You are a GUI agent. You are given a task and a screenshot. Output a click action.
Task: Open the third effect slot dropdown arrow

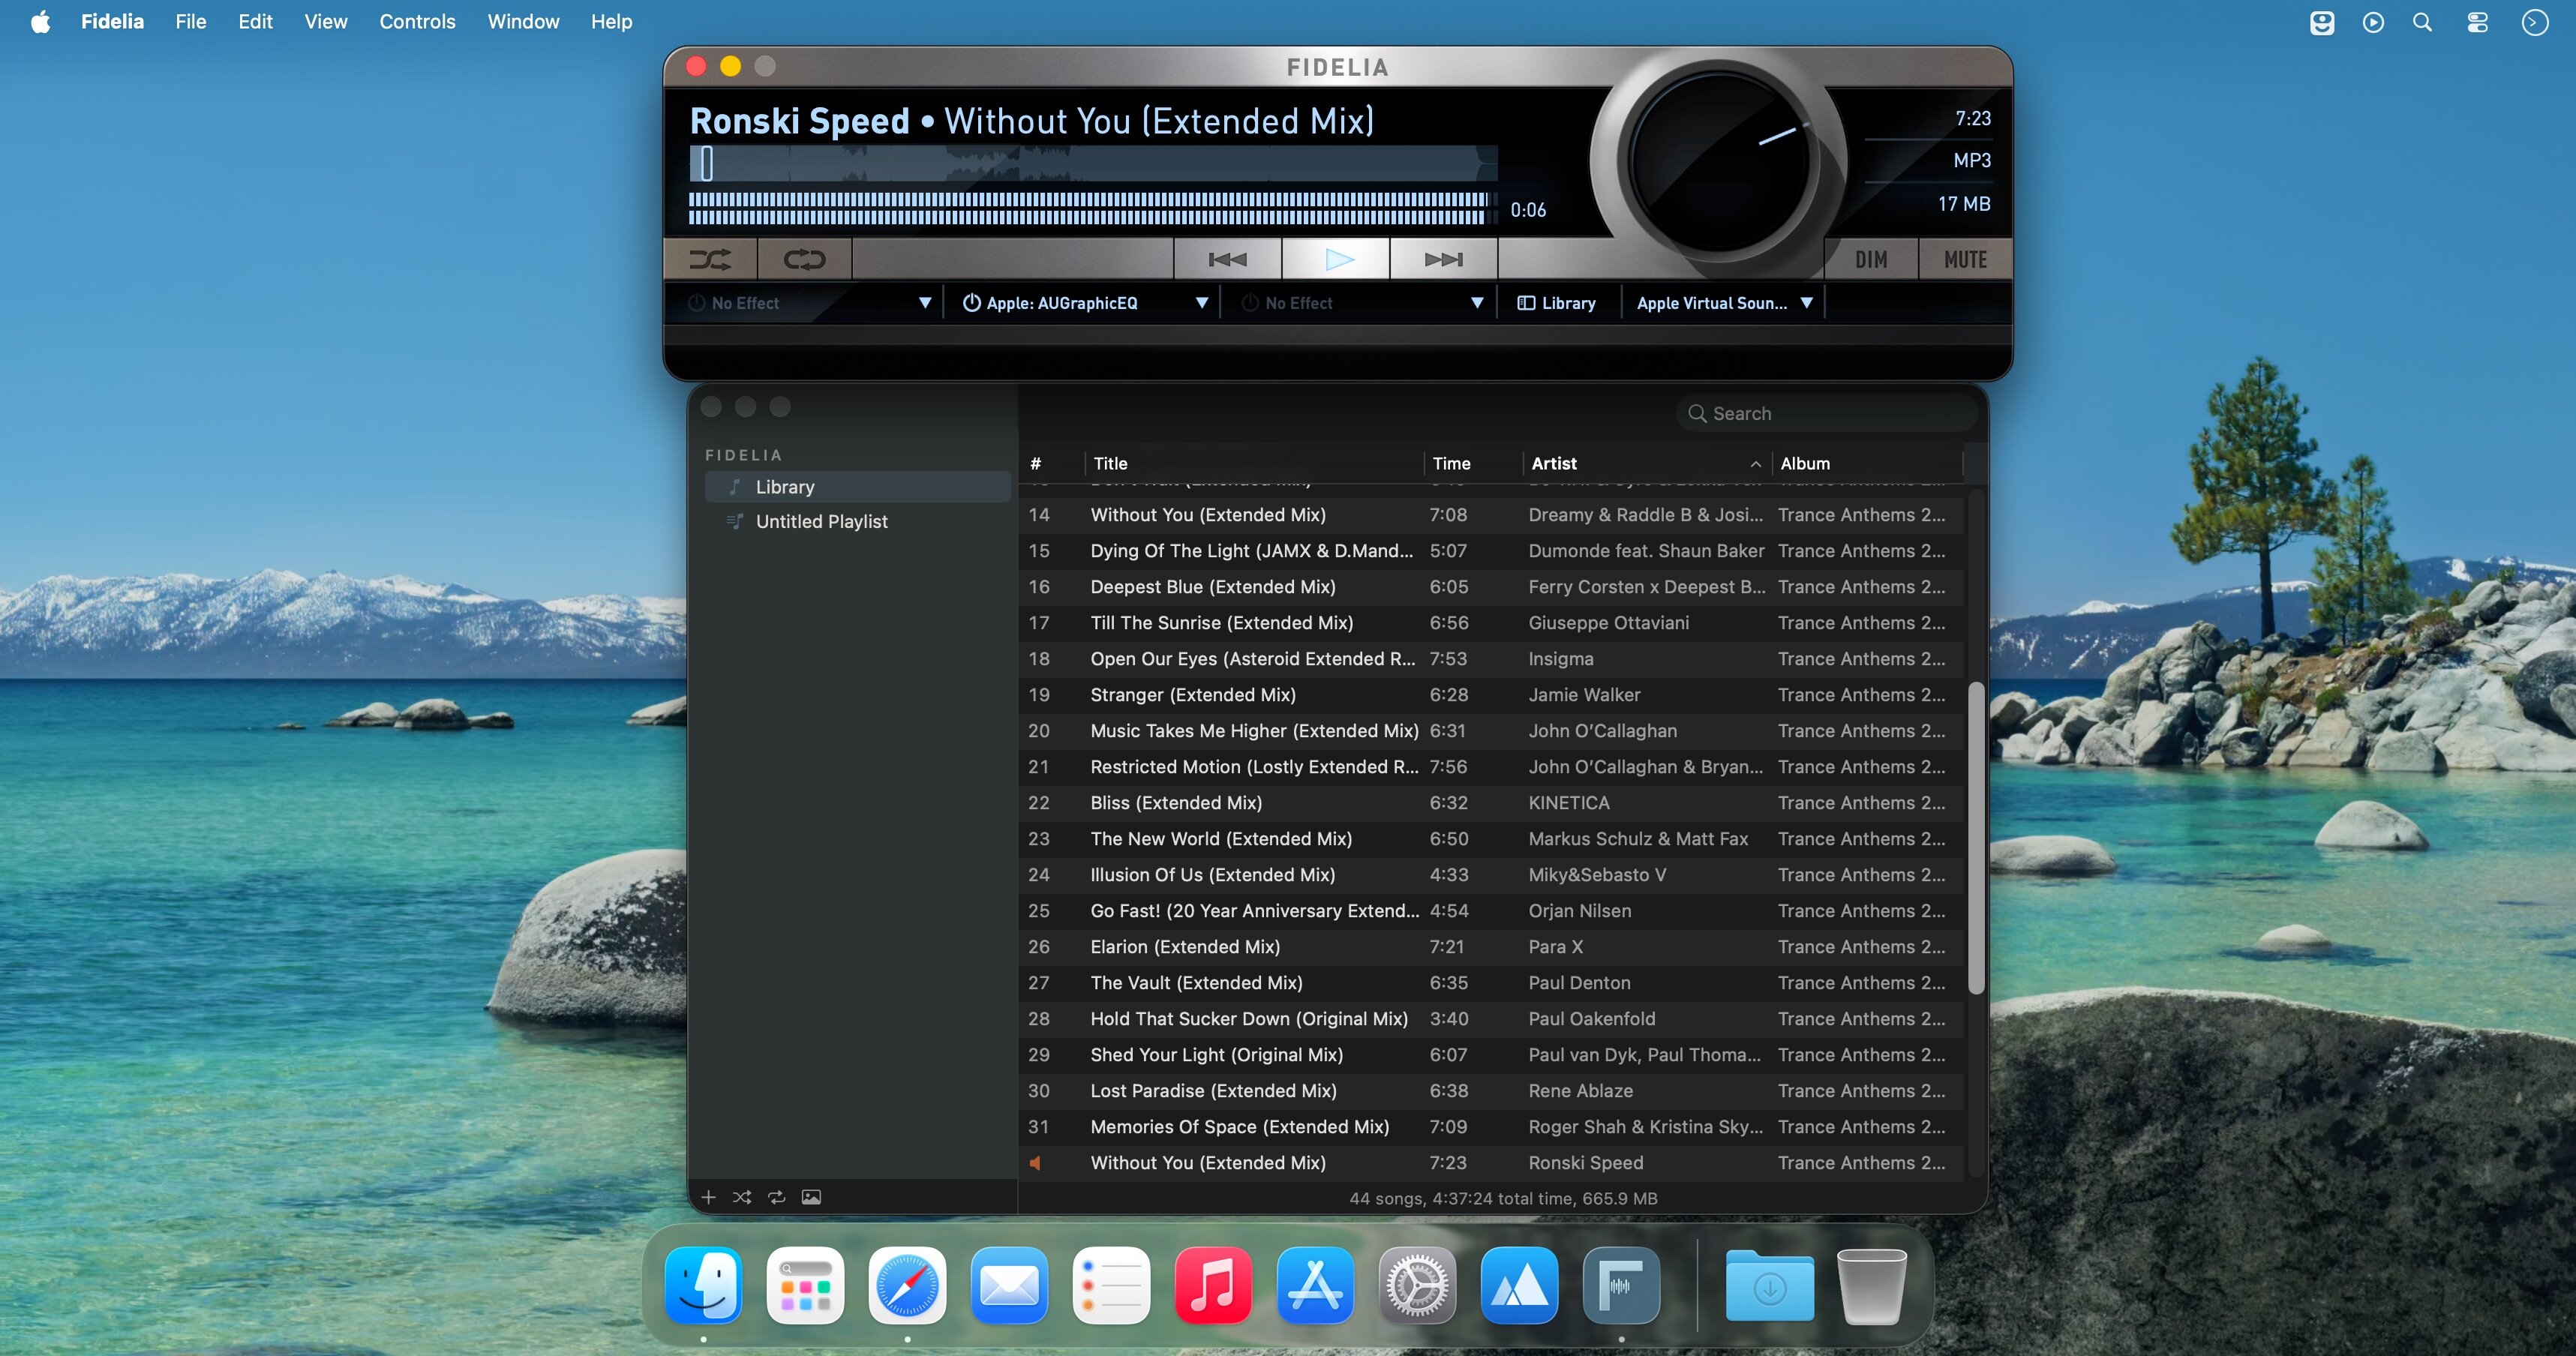click(x=1477, y=303)
